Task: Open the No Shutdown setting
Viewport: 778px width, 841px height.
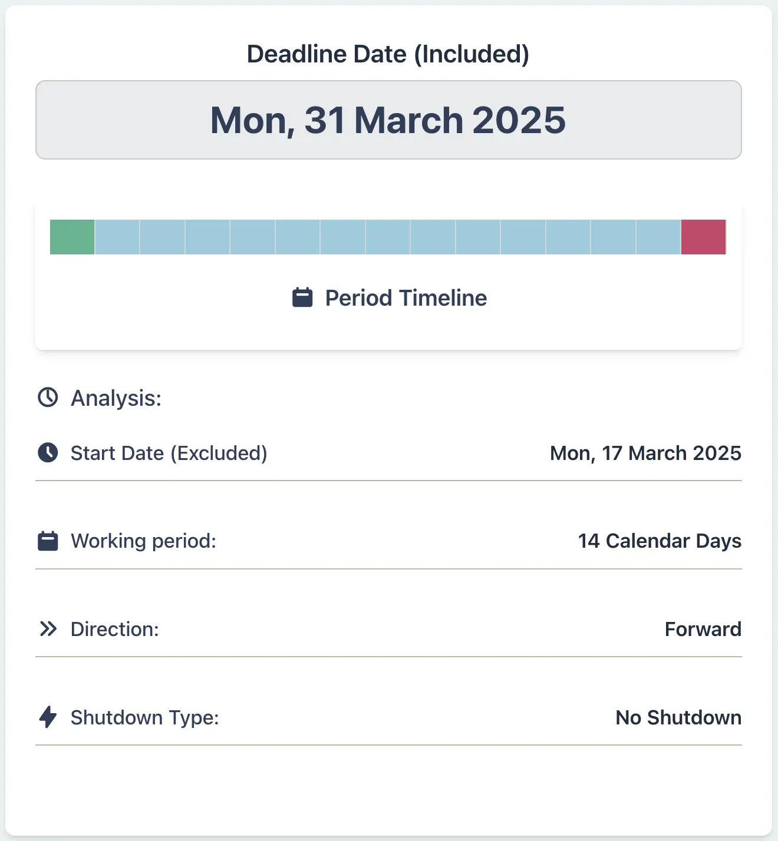Action: point(677,717)
